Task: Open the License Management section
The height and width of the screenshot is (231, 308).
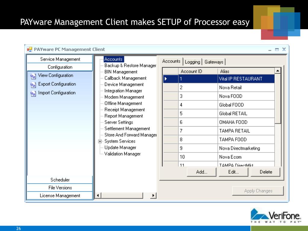Action: (x=60, y=196)
